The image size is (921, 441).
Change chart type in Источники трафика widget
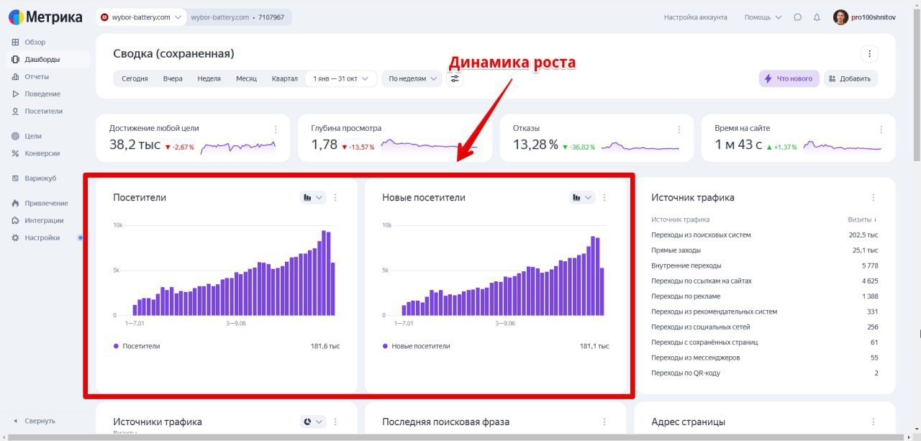tap(313, 422)
